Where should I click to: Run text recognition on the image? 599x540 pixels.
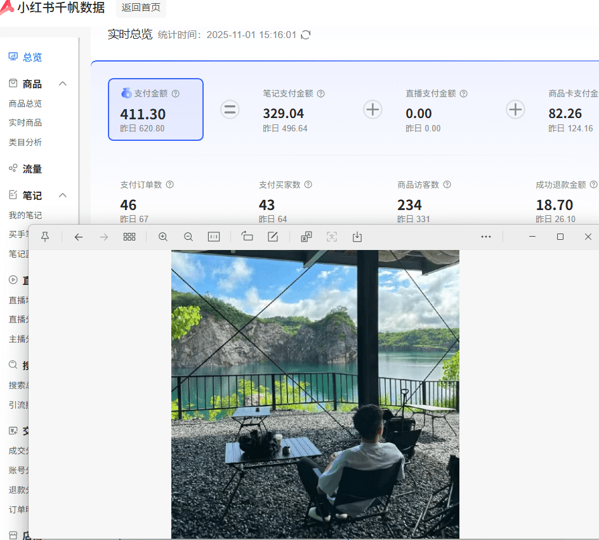(331, 236)
